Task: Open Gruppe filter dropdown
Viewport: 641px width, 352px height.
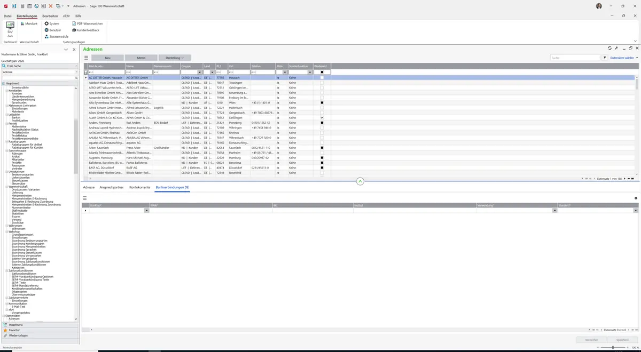Action: [200, 72]
